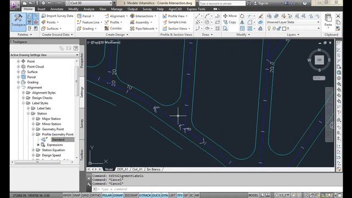Select the Copy tool

coord(229,22)
